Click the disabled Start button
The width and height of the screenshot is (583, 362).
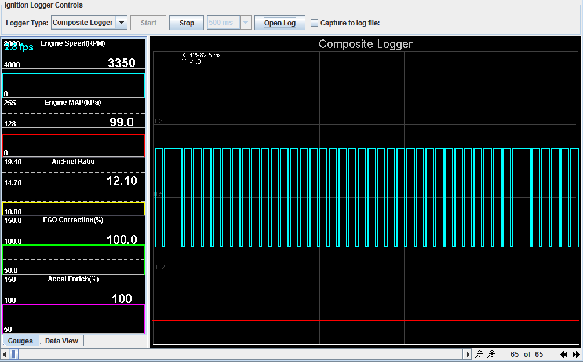coord(148,23)
